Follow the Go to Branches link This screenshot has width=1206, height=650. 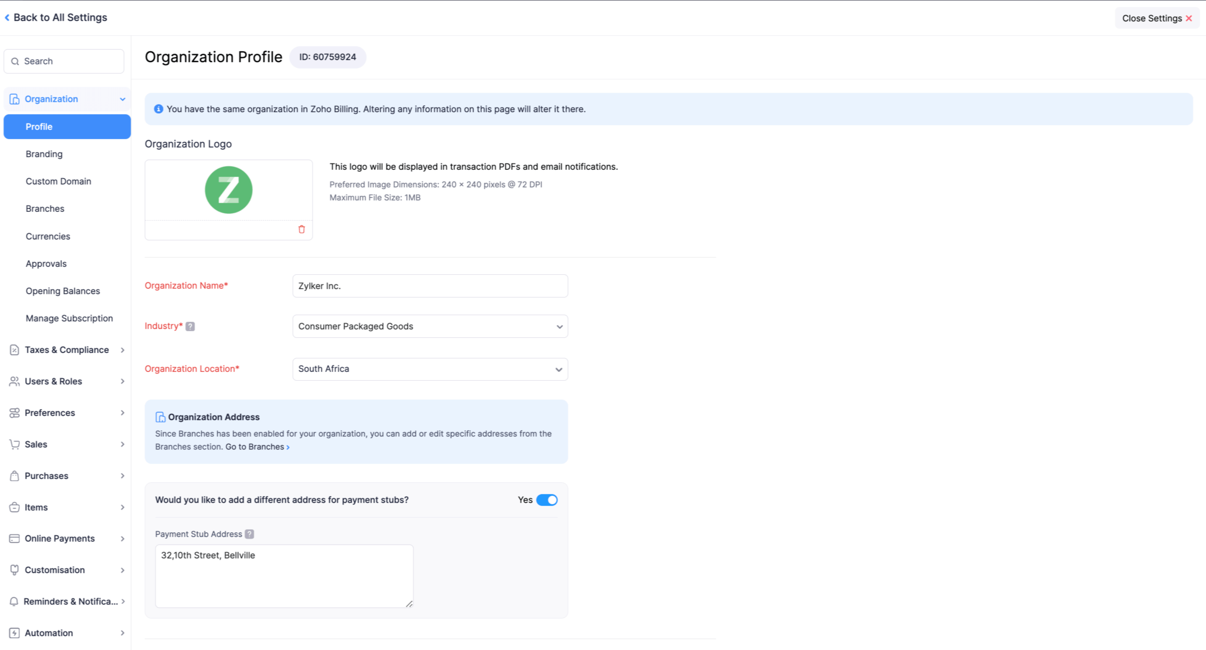[x=257, y=447]
